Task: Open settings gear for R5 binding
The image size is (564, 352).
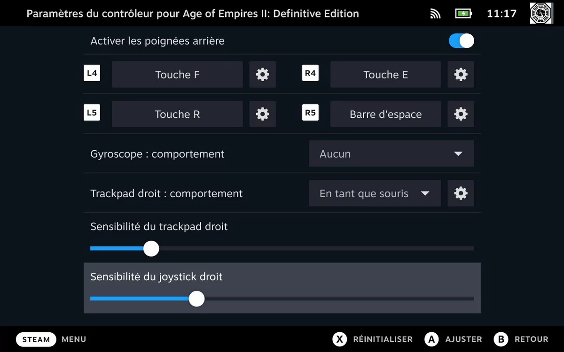Action: pos(461,114)
